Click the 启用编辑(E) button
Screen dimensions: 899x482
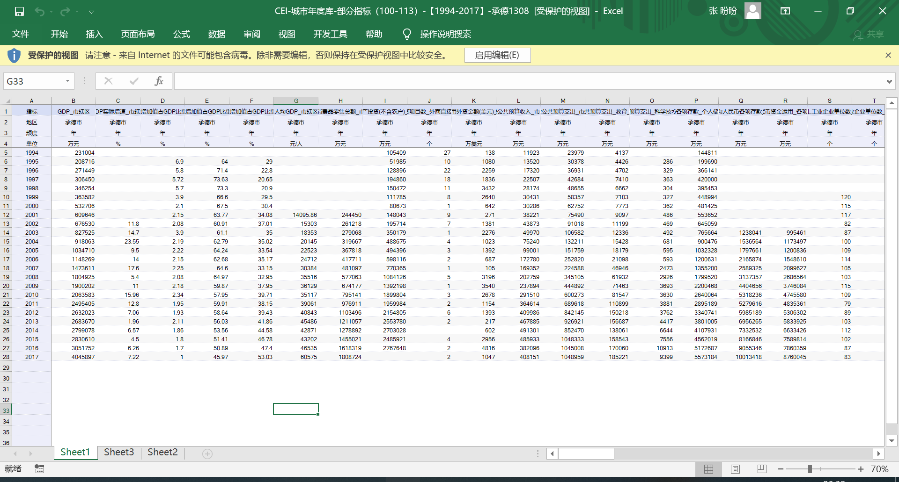point(497,55)
